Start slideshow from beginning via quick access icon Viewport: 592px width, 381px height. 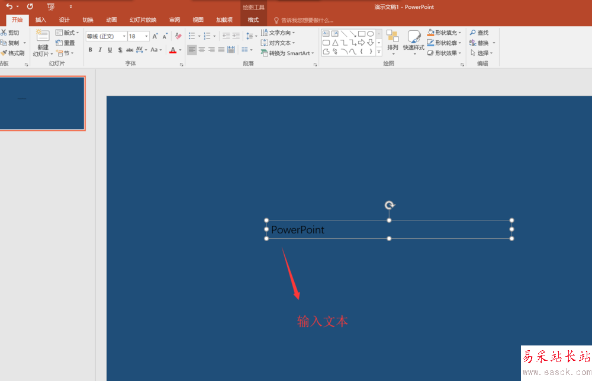pos(50,7)
